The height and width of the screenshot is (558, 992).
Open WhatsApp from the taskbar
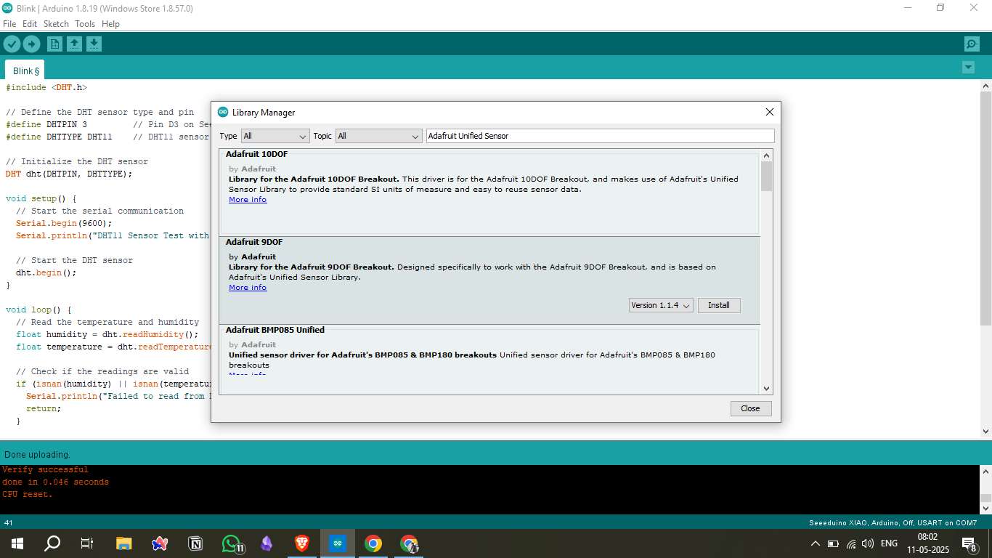tap(231, 543)
